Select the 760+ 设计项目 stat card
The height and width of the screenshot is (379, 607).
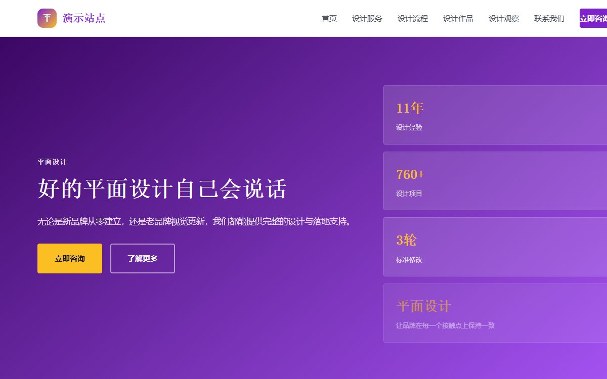pos(495,181)
